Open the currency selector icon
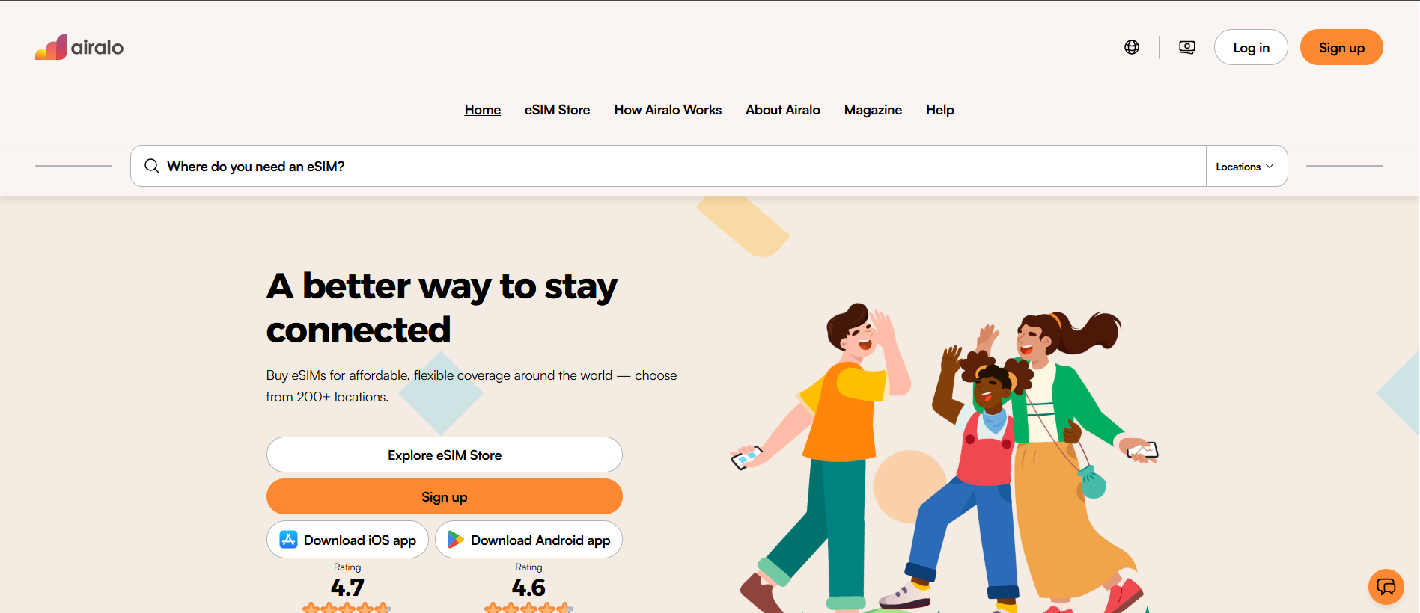Image resolution: width=1420 pixels, height=613 pixels. tap(1187, 47)
